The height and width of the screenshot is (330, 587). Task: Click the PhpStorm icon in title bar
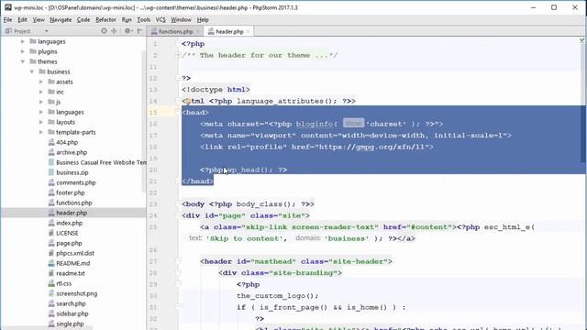[8, 7]
